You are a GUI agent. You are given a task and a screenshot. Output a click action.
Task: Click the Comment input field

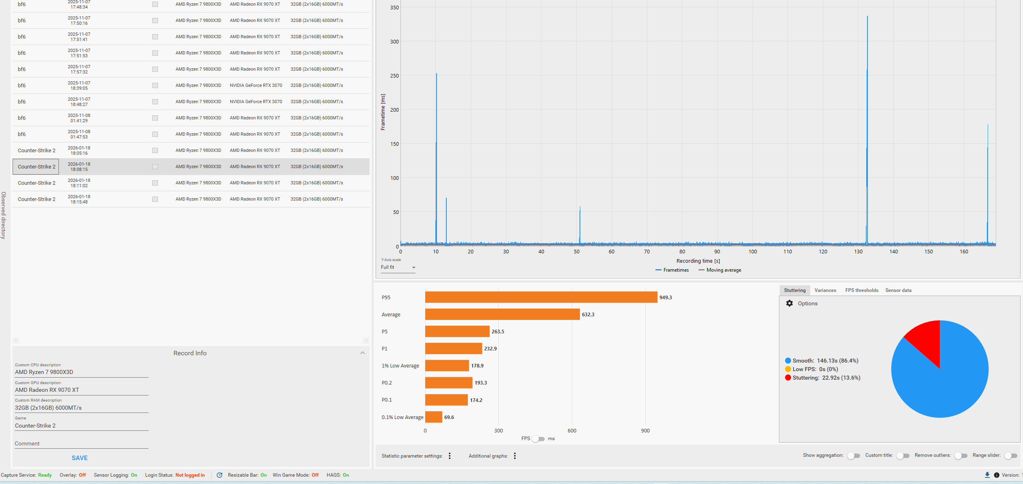click(81, 443)
